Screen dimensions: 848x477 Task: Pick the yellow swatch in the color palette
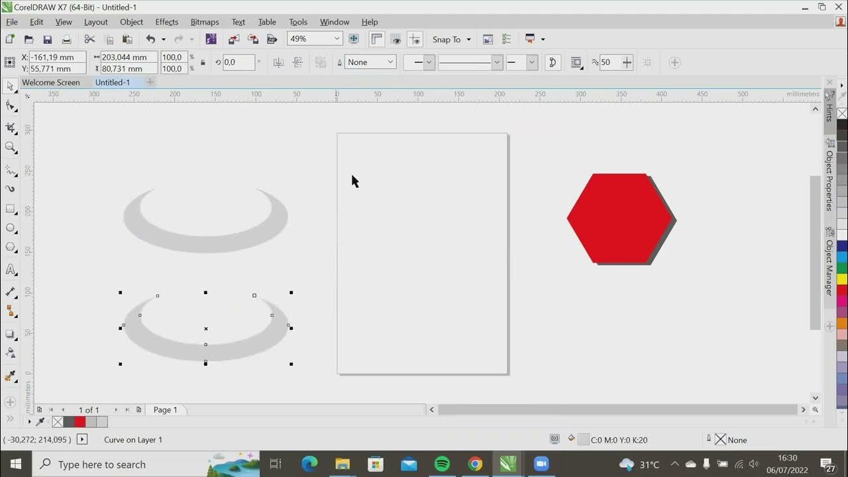(x=842, y=279)
